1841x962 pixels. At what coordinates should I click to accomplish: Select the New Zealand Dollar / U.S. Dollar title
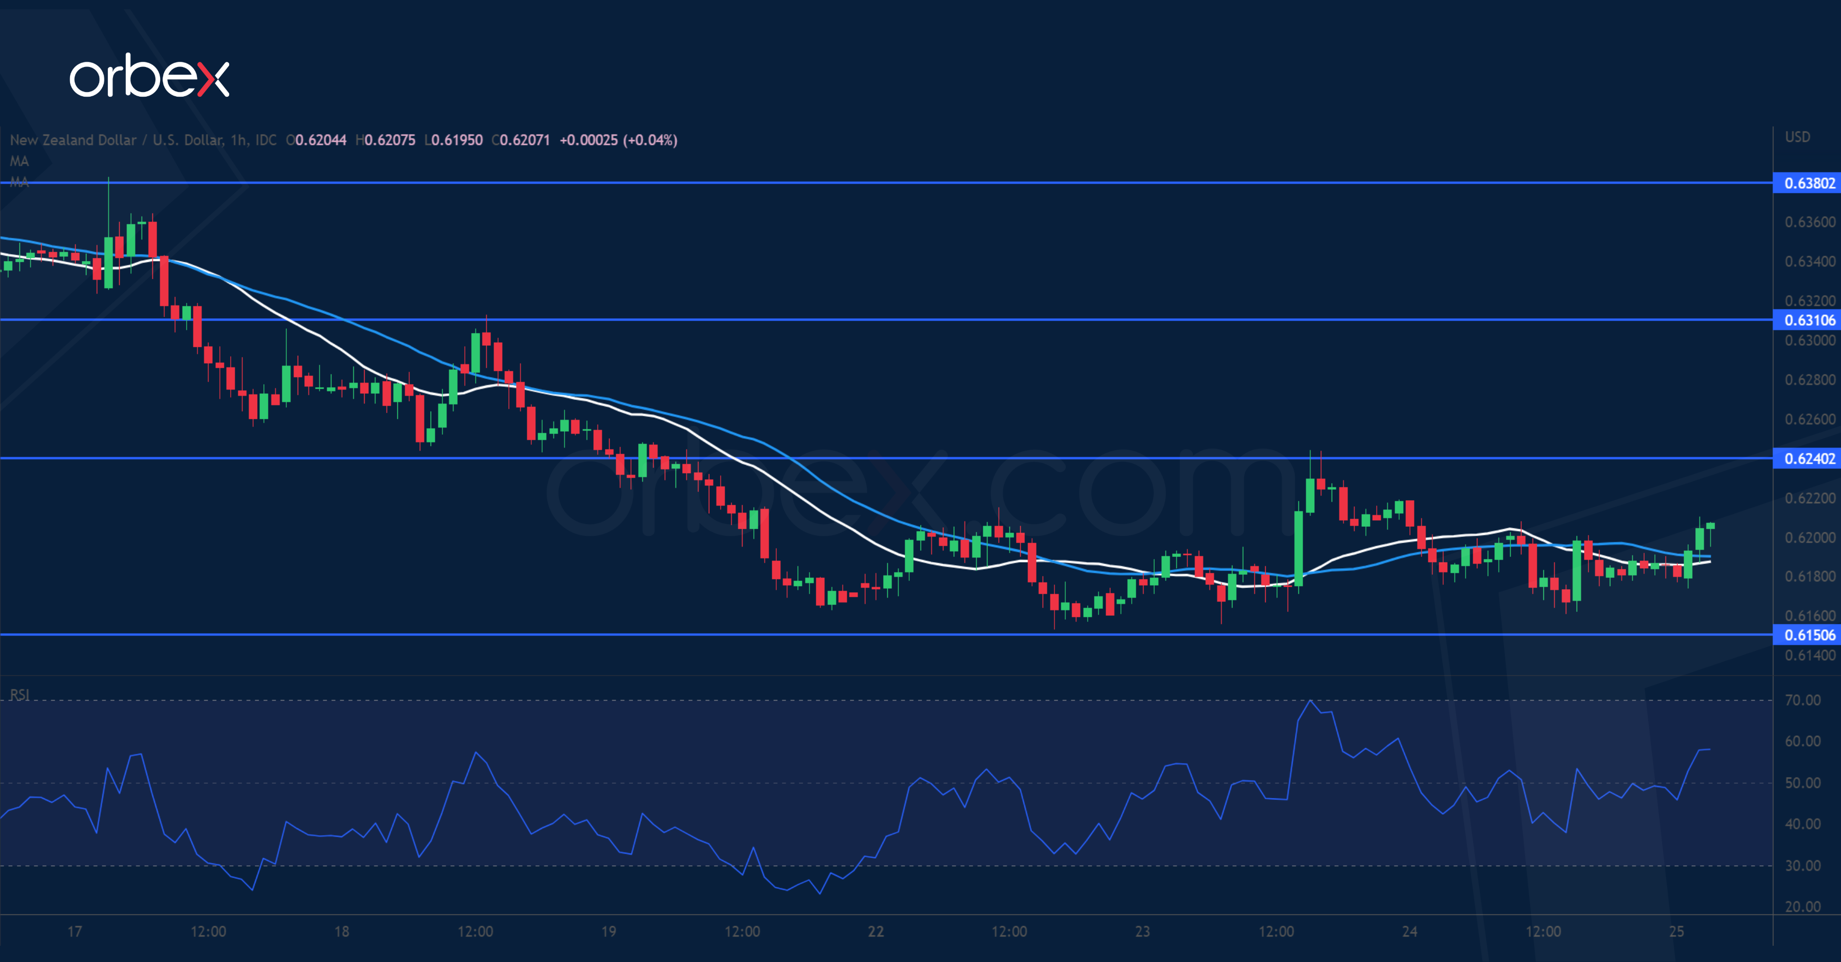pos(116,140)
